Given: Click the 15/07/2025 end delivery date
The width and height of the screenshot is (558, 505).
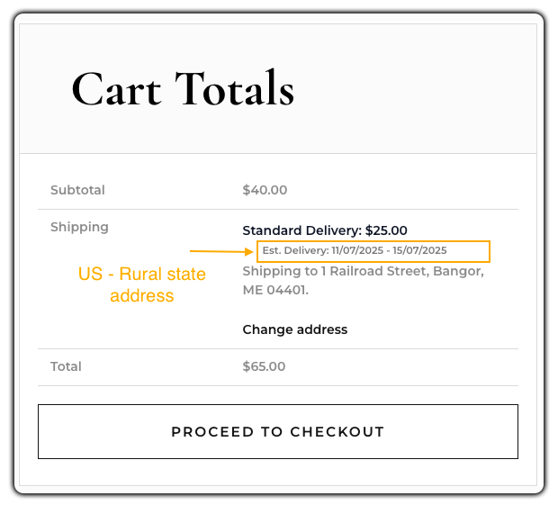Looking at the screenshot, I should 419,250.
